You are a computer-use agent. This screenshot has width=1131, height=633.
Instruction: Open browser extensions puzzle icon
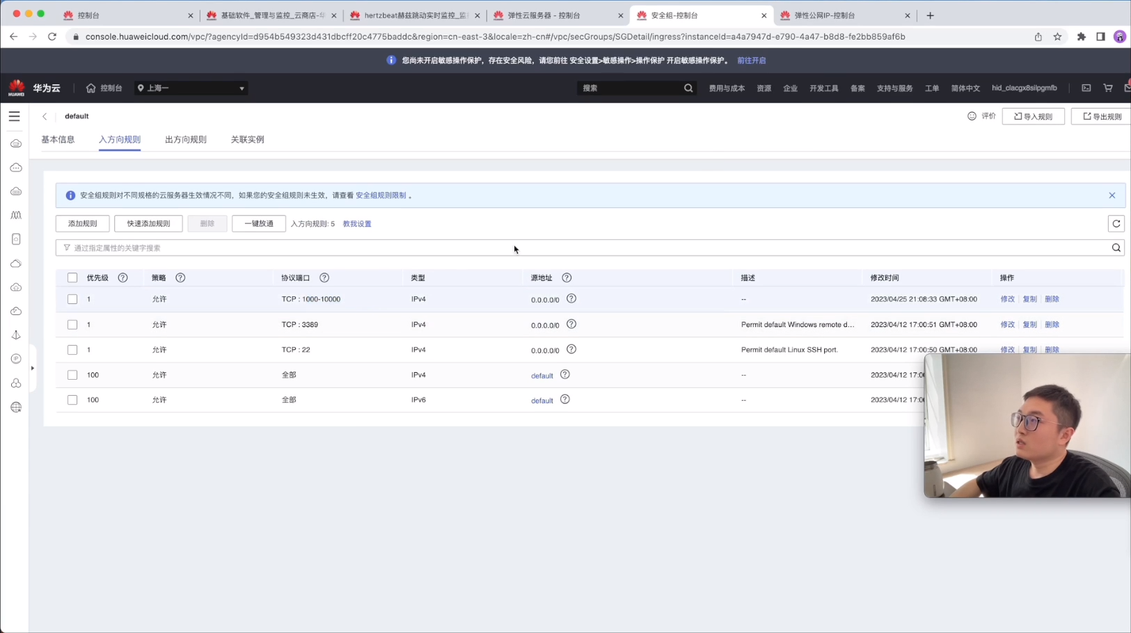pyautogui.click(x=1081, y=37)
